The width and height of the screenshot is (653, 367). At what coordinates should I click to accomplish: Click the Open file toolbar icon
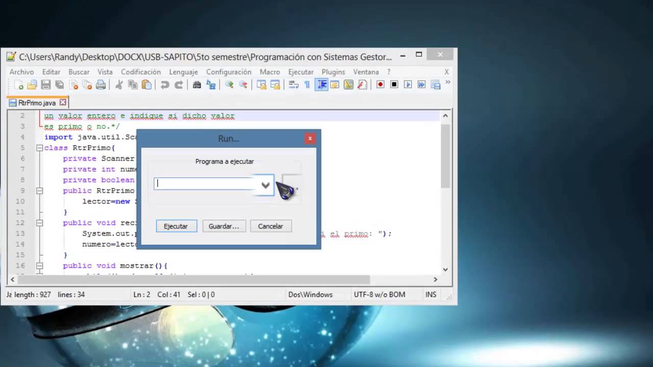[x=32, y=85]
